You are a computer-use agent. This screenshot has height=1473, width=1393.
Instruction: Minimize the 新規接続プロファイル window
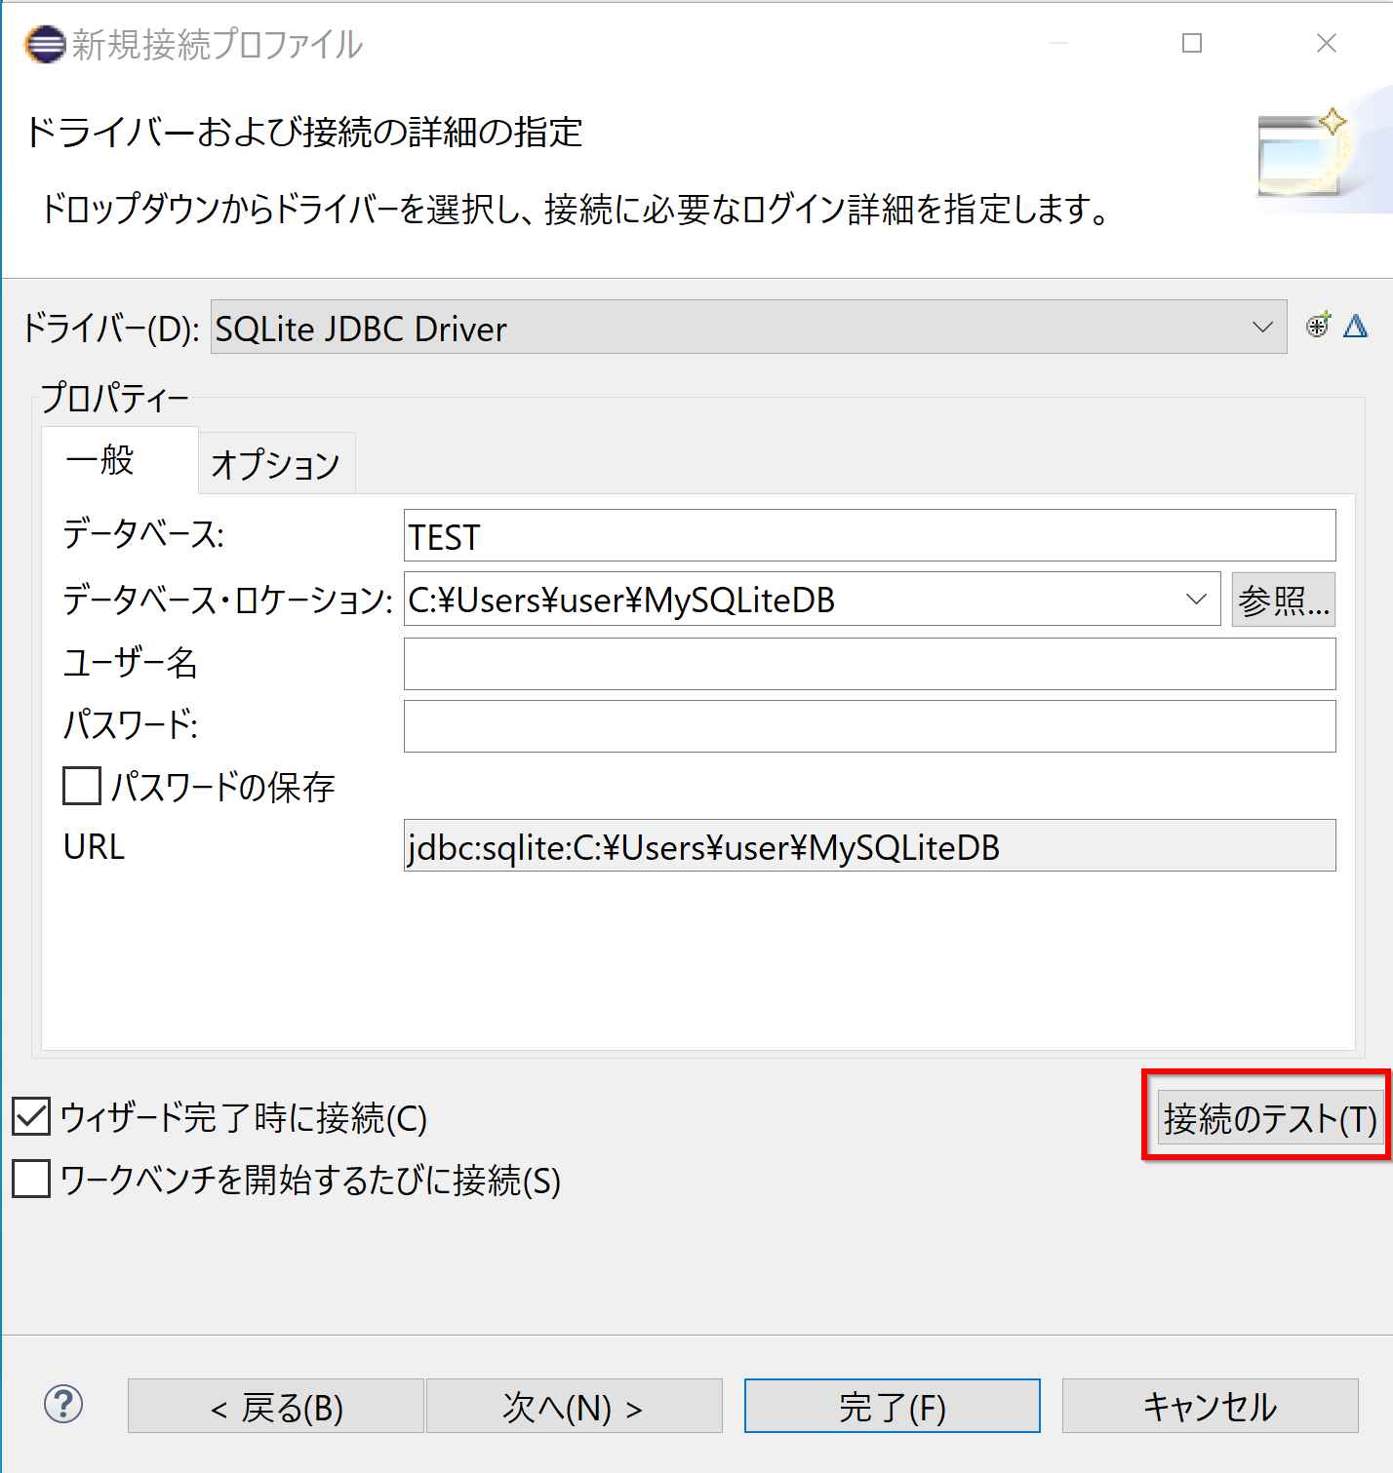click(1058, 43)
